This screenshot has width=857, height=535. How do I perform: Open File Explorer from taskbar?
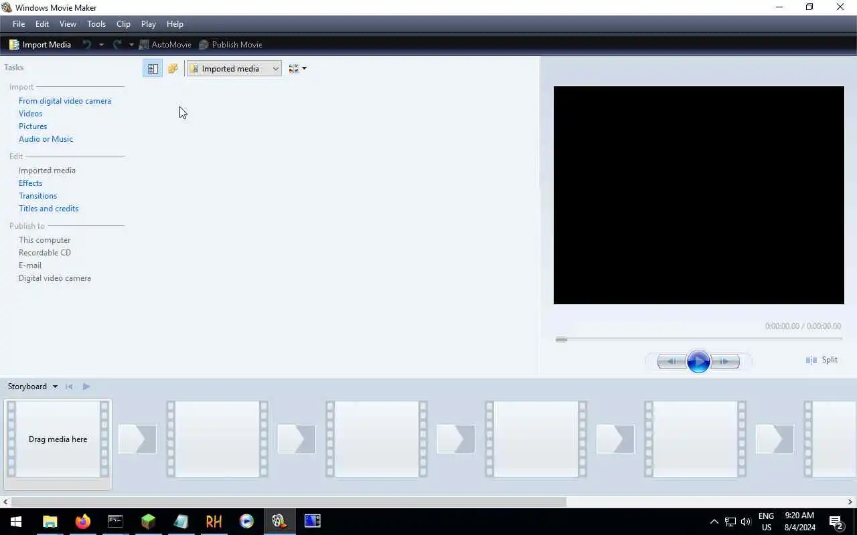pos(50,522)
